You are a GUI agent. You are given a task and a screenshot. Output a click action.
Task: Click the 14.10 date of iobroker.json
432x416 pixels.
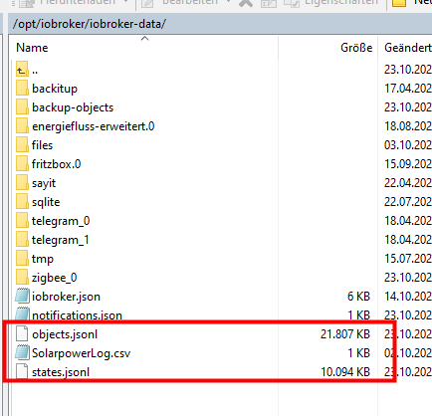click(x=408, y=297)
